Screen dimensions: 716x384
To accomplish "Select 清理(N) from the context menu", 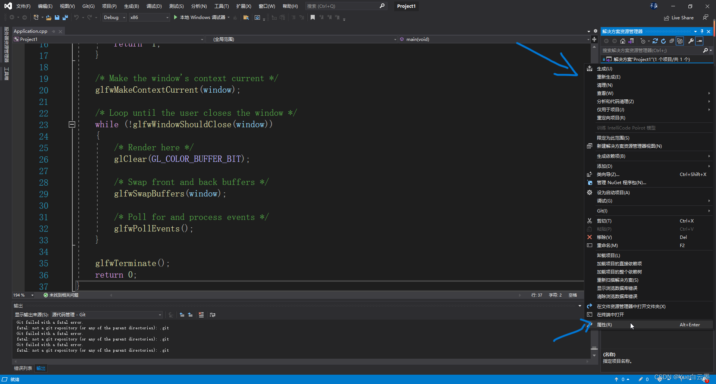I will [x=649, y=85].
